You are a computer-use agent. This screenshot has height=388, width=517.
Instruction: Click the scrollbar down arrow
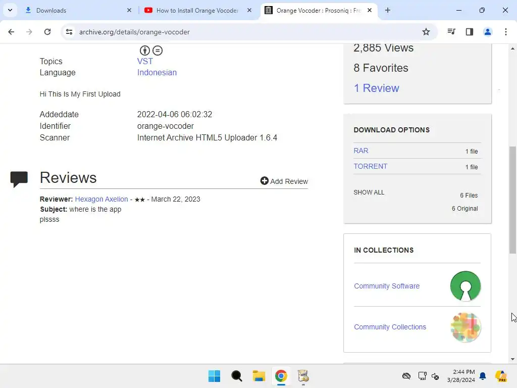pos(513,359)
